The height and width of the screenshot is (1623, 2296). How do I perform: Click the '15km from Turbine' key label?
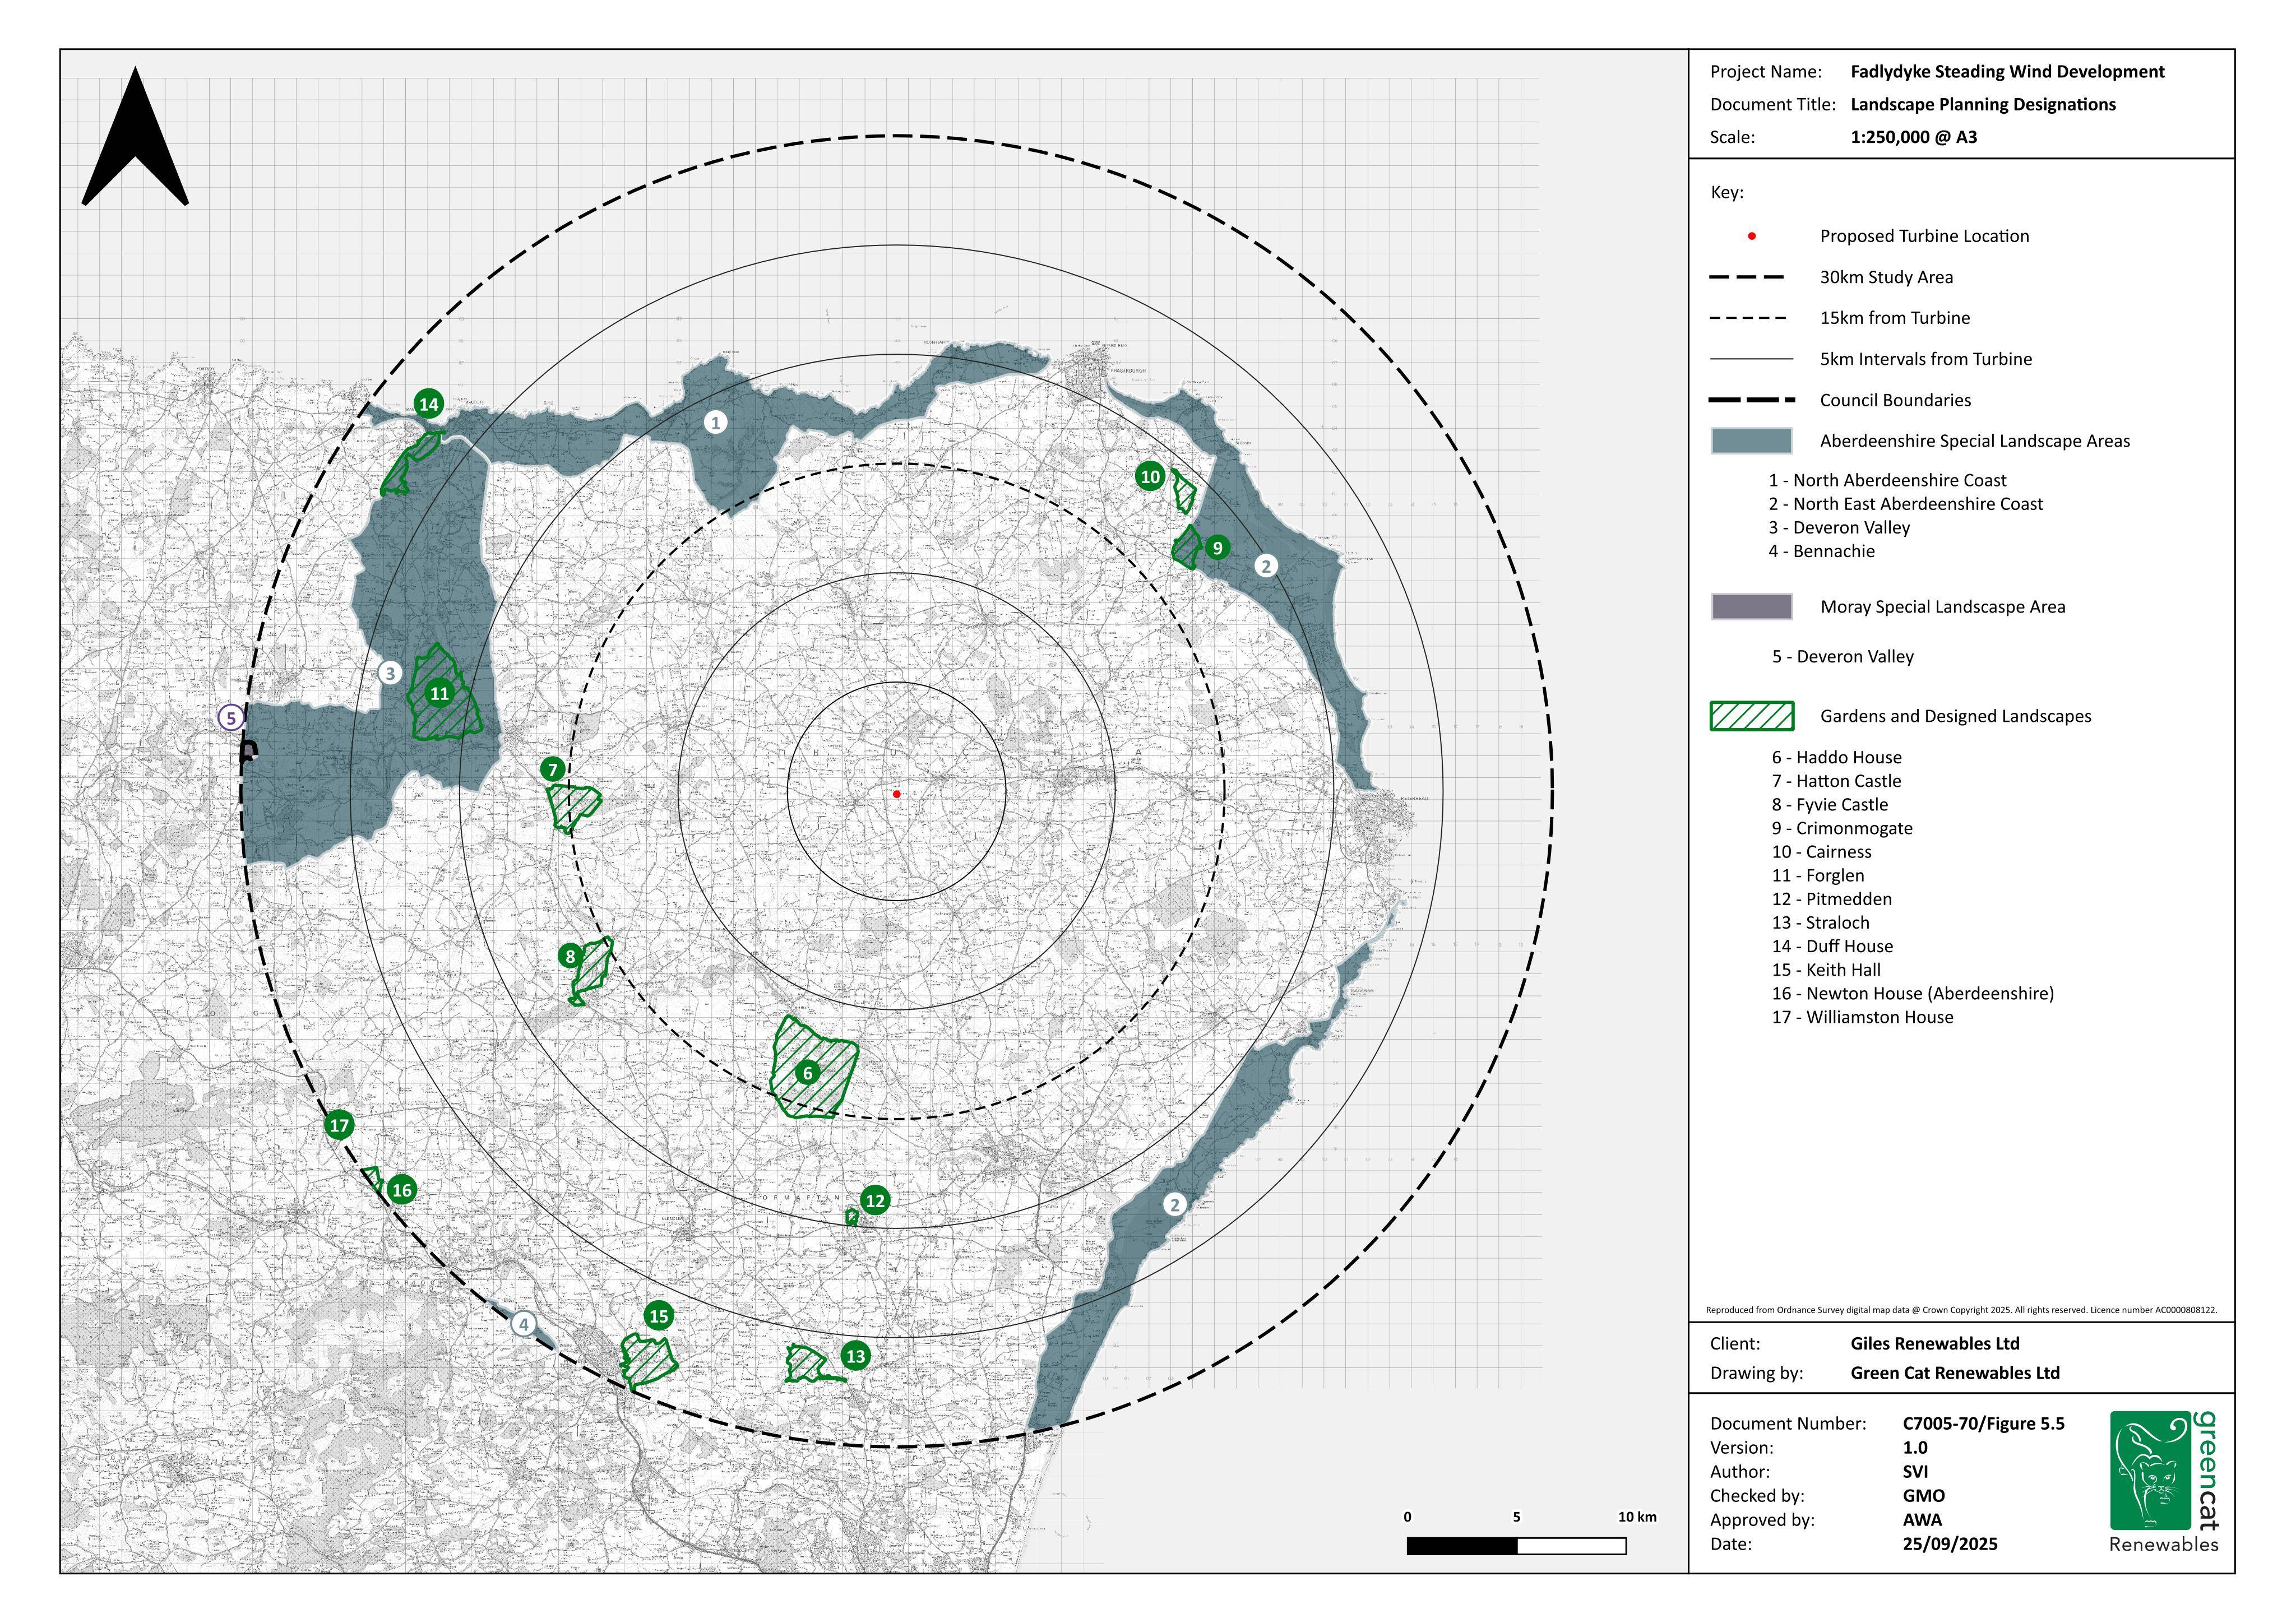point(1894,318)
